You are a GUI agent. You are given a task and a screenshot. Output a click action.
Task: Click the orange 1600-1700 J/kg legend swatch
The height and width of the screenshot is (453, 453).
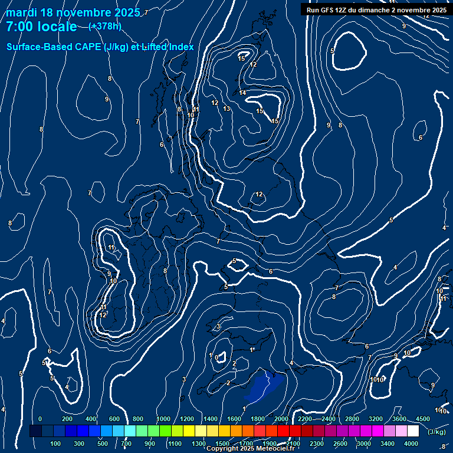236,431
